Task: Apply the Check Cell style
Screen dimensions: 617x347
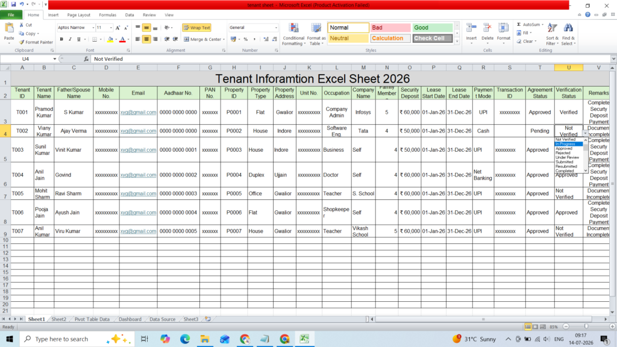Action: [x=432, y=38]
